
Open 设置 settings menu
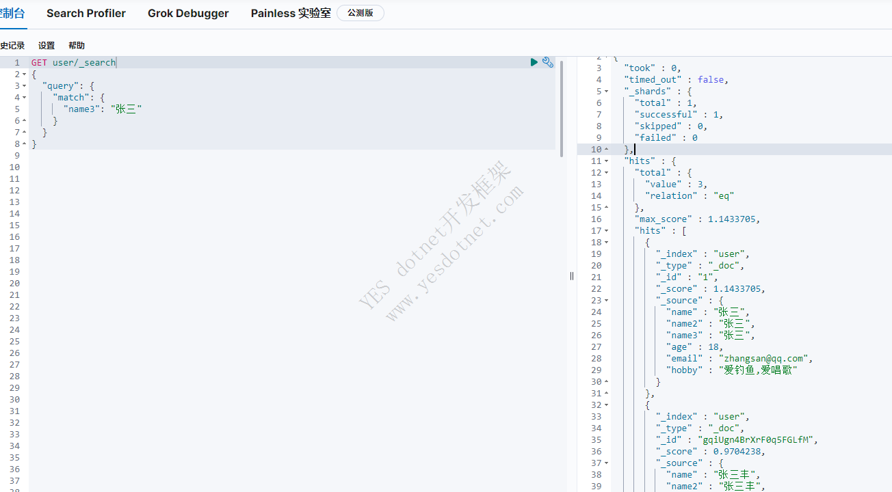pos(47,46)
